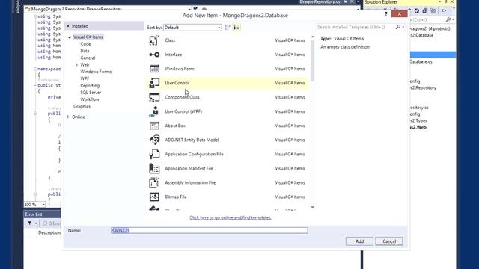Viewport: 479px width, 269px height.
Task: Select the About Box template icon
Action: pyautogui.click(x=154, y=126)
